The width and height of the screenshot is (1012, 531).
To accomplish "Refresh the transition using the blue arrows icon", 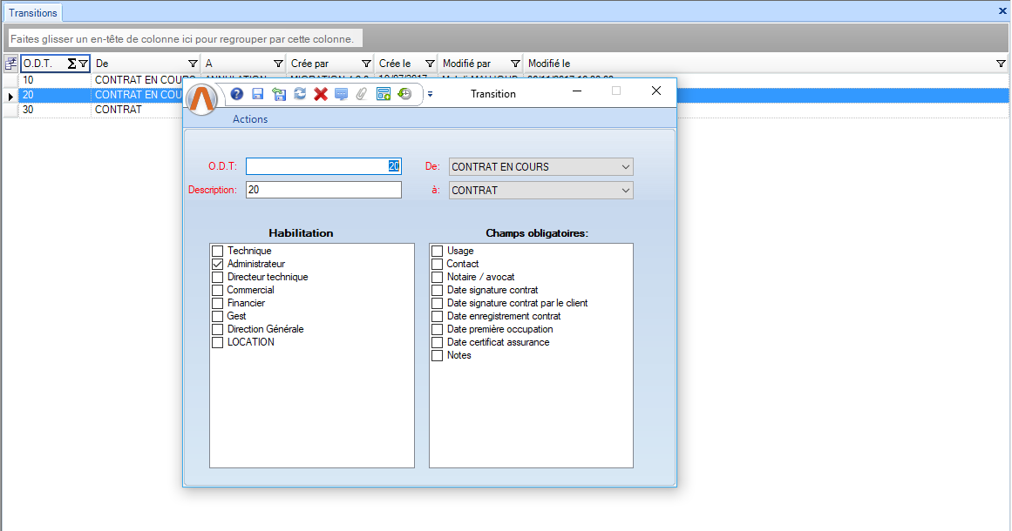I will click(300, 94).
